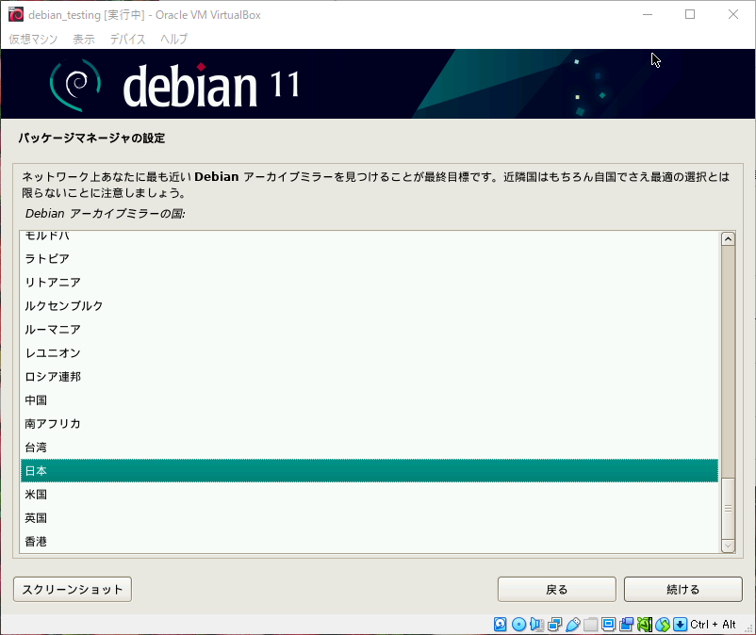756x635 pixels.
Task: Open the 仮想マシン menu
Action: [x=33, y=39]
